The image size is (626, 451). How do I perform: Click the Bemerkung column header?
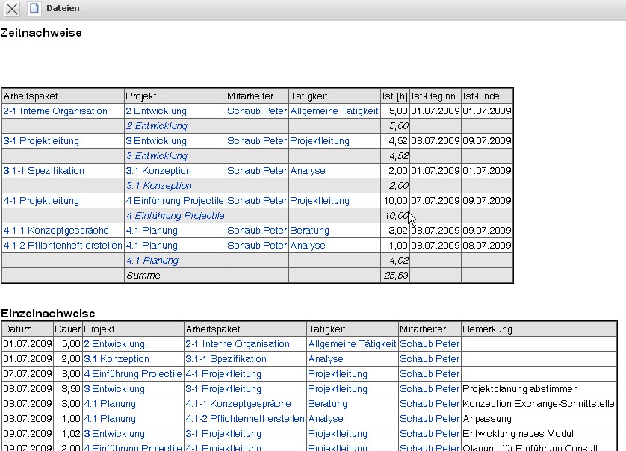(487, 329)
